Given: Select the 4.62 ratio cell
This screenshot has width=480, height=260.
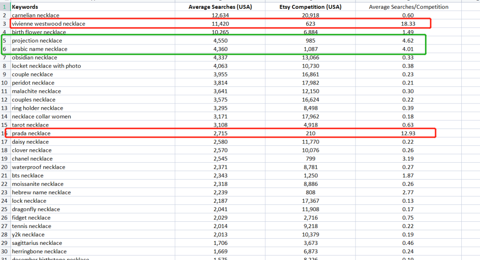Looking at the screenshot, I should [408, 41].
